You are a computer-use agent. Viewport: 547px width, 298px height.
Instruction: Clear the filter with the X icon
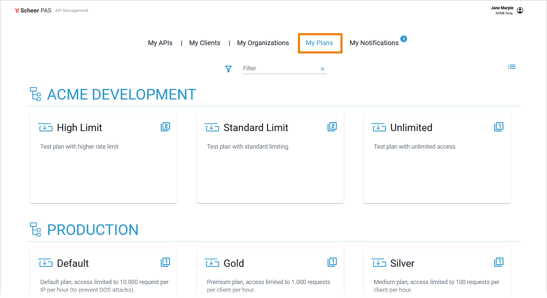click(x=322, y=69)
